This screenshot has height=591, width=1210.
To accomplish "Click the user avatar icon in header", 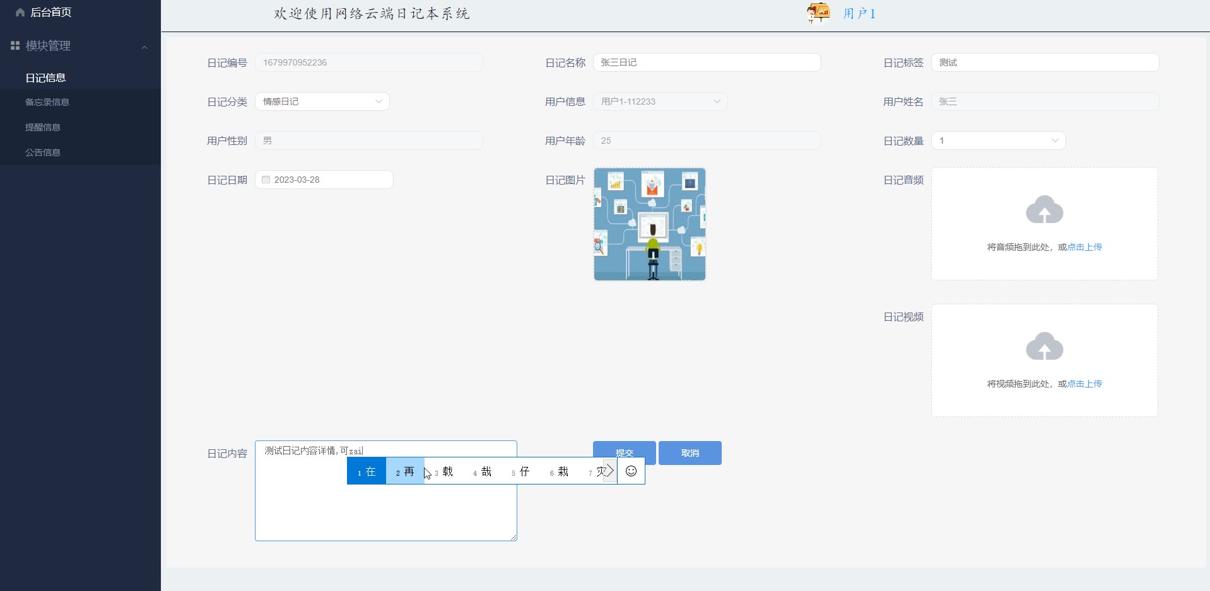I will pyautogui.click(x=818, y=13).
